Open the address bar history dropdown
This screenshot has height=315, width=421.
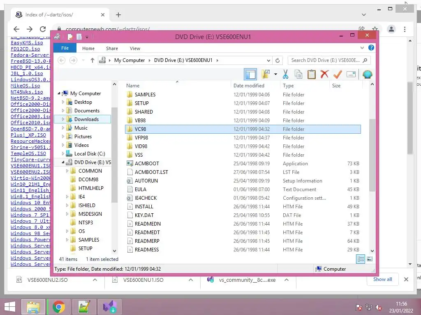tap(268, 60)
